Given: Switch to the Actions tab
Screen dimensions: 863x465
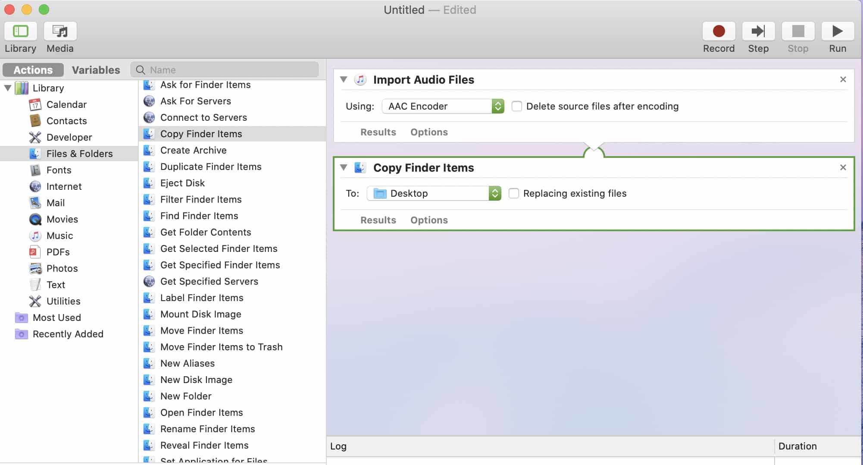Looking at the screenshot, I should coord(33,70).
